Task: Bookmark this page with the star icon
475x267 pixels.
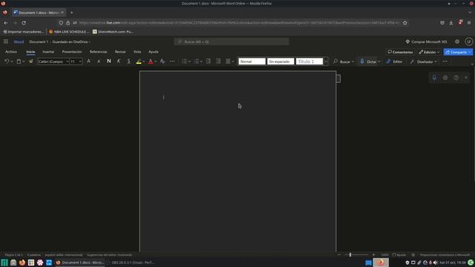Action: [x=405, y=23]
